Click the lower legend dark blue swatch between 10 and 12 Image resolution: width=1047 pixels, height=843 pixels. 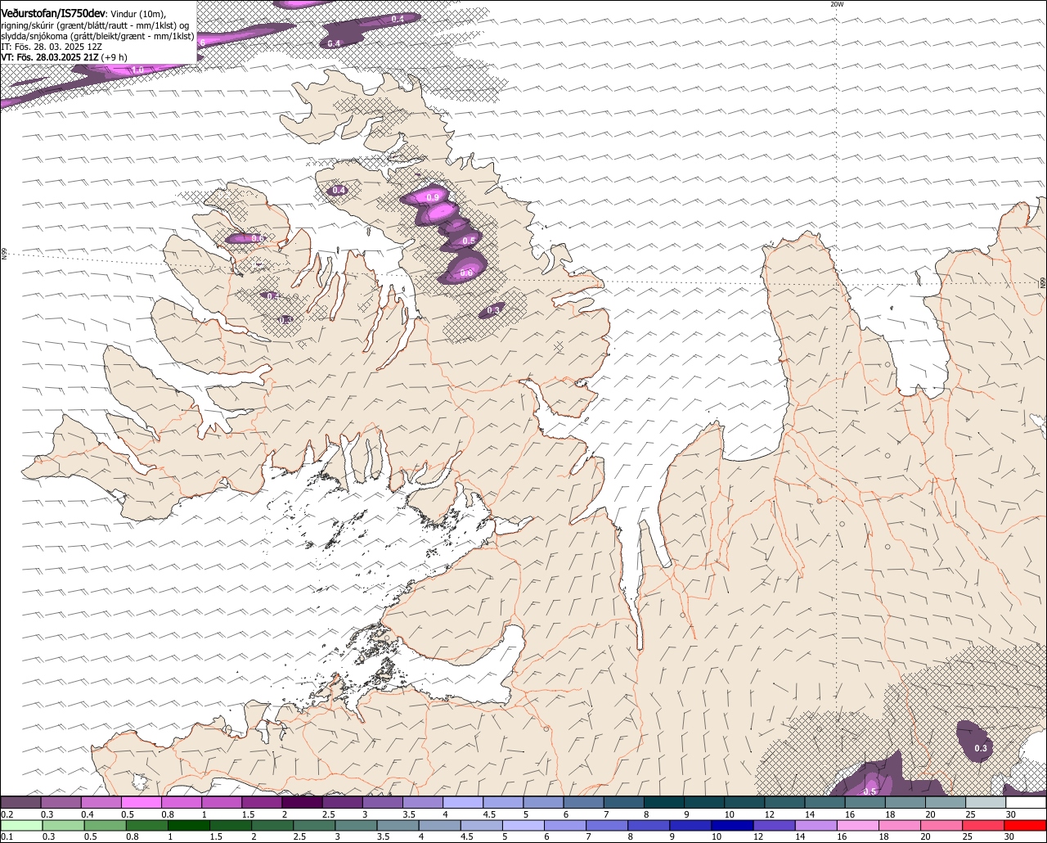[x=732, y=825]
